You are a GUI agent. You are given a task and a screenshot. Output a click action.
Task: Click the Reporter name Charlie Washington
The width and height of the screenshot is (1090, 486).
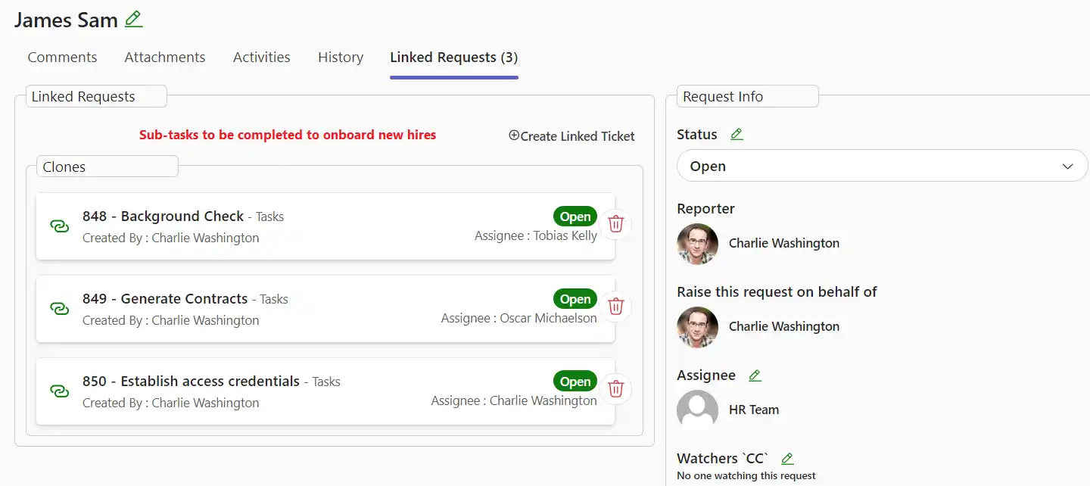pyautogui.click(x=784, y=244)
